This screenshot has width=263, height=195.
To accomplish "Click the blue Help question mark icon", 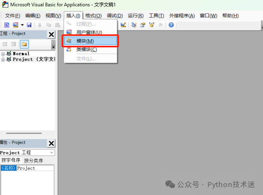I will (x=171, y=25).
